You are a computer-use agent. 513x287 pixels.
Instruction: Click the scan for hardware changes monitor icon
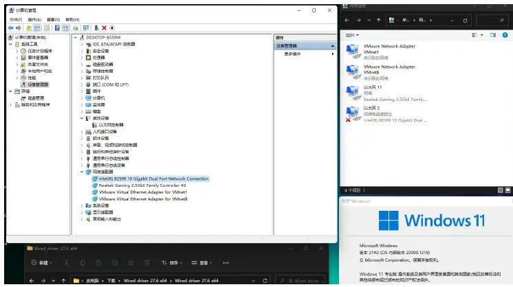click(85, 28)
